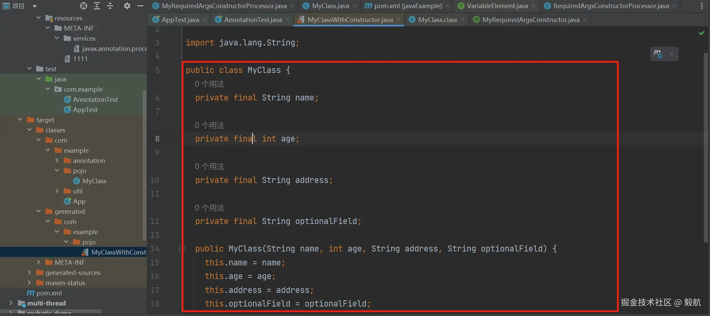Dismiss the Maven reload floating notification

click(671, 54)
